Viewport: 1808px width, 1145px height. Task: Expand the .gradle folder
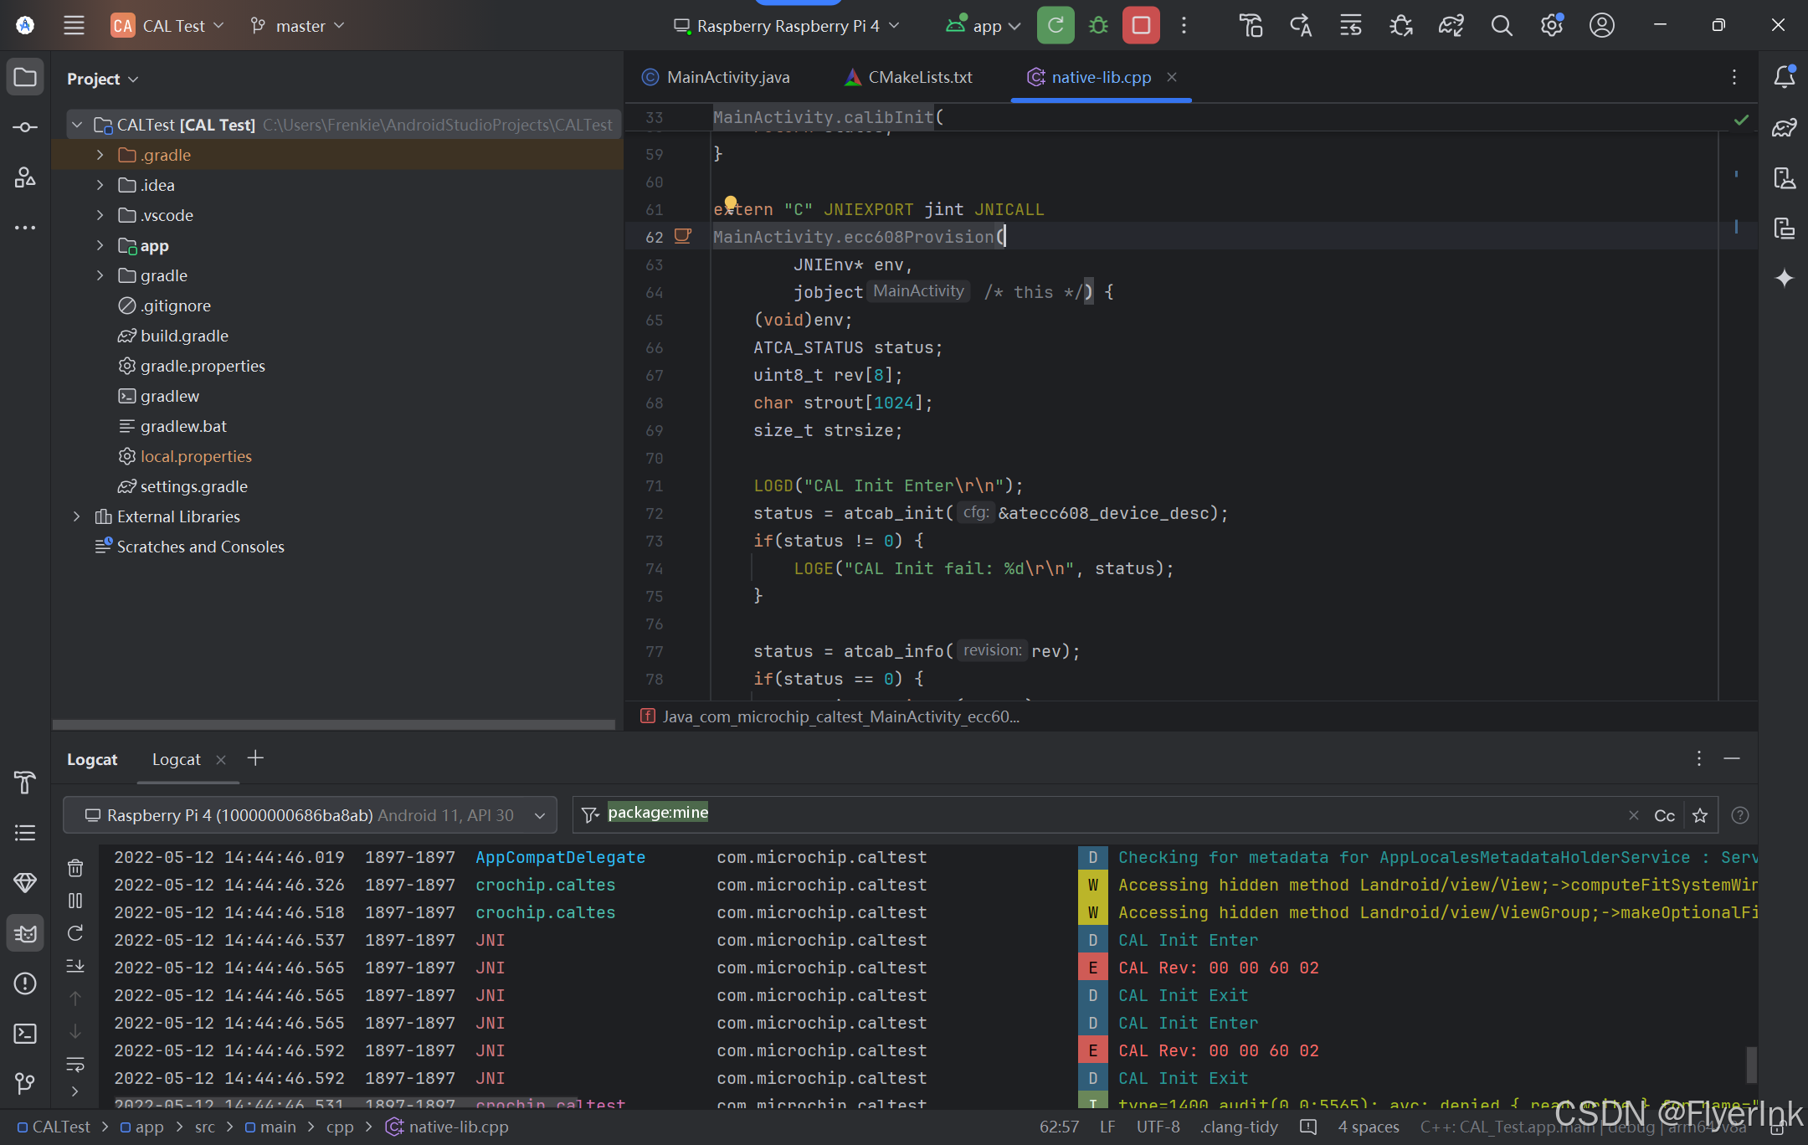click(100, 155)
